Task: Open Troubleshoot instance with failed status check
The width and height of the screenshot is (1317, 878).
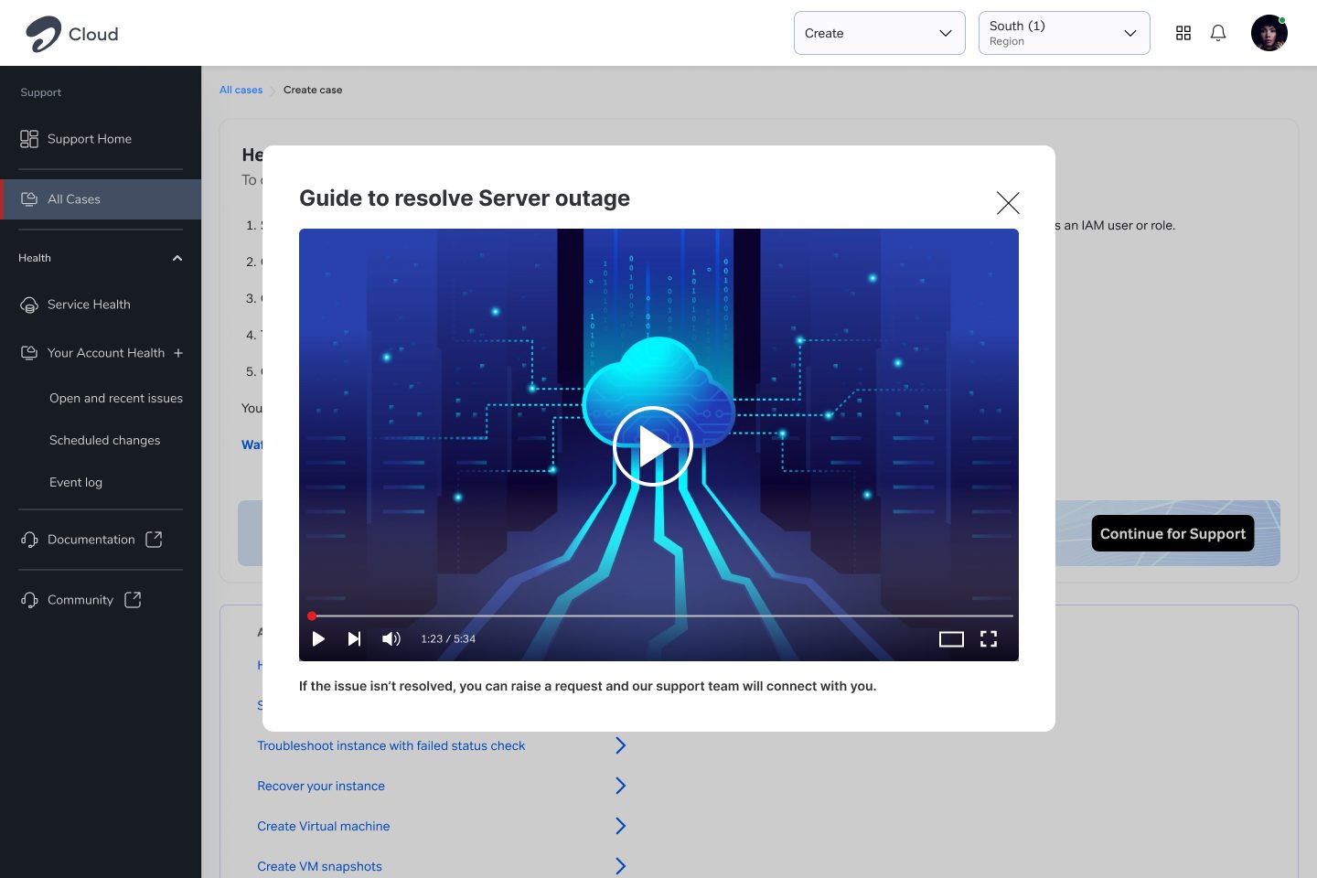Action: [391, 745]
